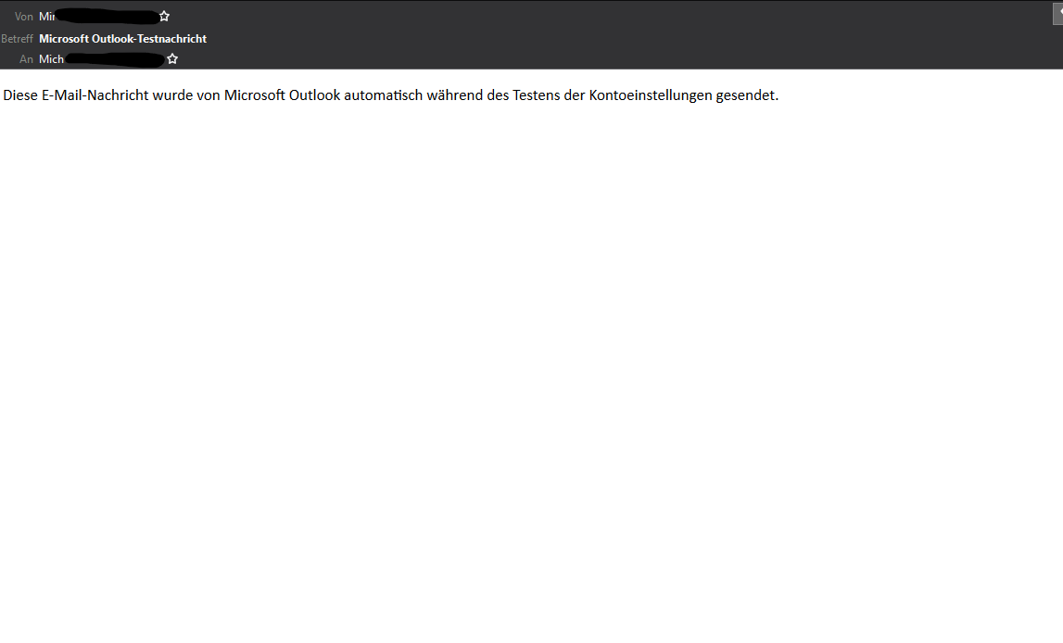Click 'Microsoft Outlook' in the message body
This screenshot has width=1063, height=643.
point(282,95)
